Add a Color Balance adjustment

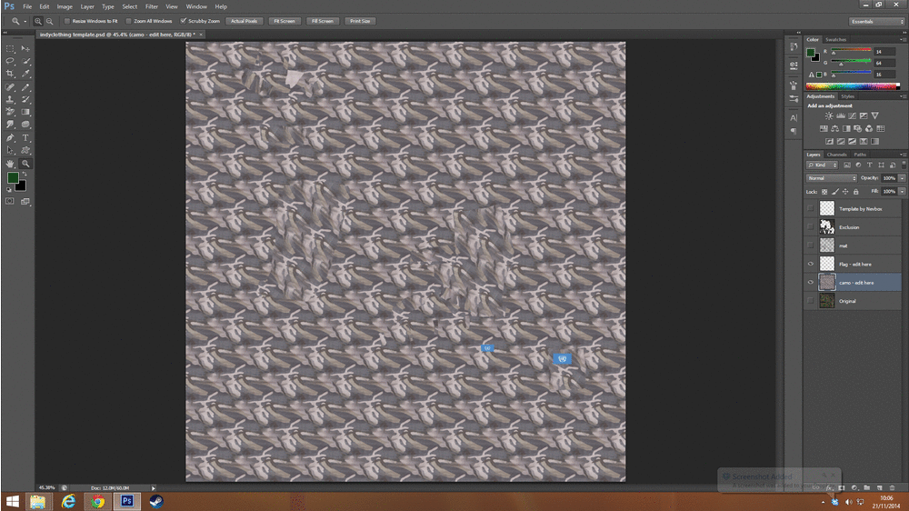(834, 129)
